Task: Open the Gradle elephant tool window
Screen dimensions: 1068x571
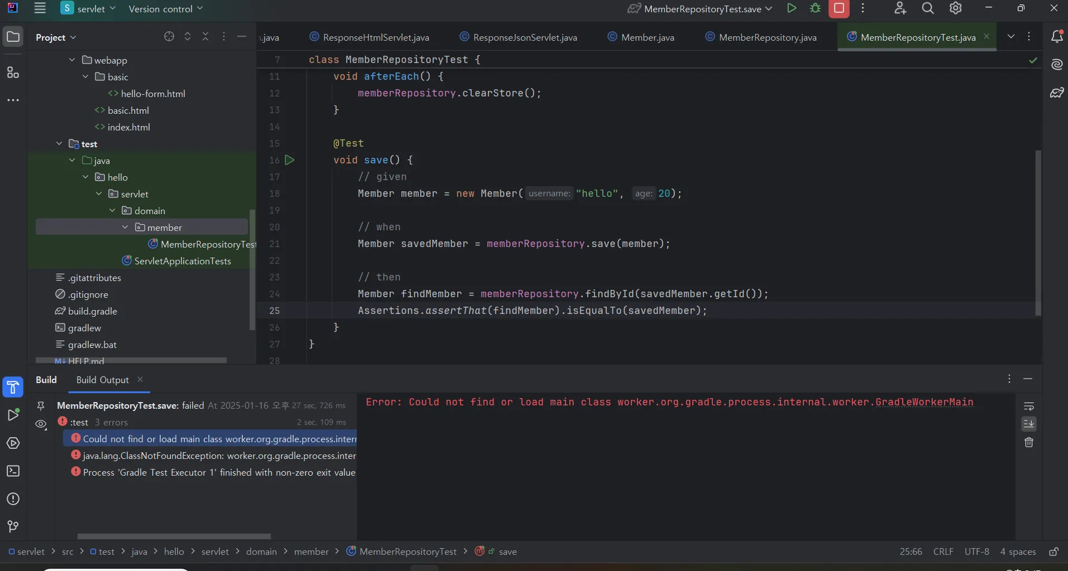Action: (x=1057, y=93)
